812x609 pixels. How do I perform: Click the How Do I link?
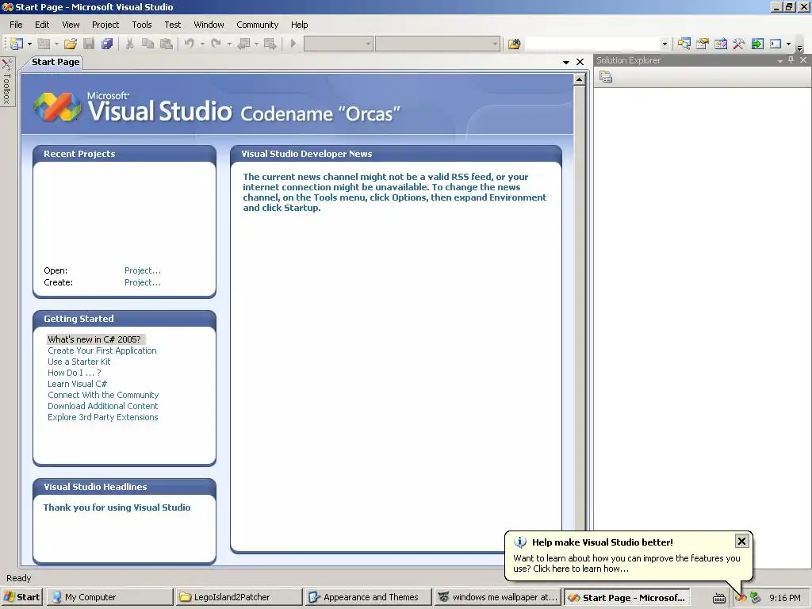pos(74,373)
